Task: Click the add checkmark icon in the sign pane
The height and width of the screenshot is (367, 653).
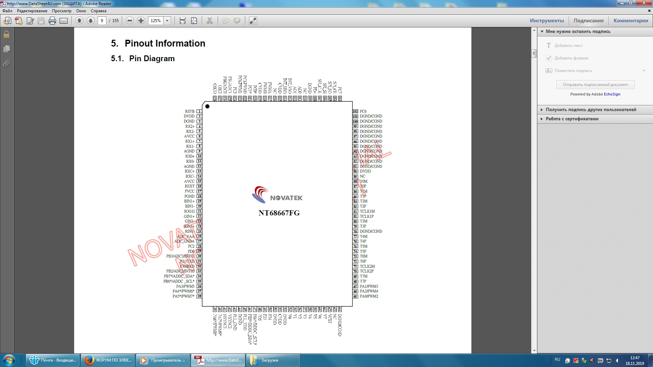Action: point(549,58)
